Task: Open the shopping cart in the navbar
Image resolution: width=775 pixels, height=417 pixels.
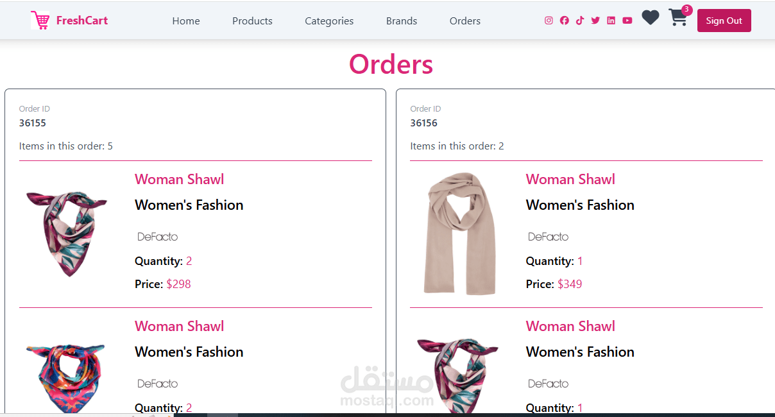Action: [677, 18]
